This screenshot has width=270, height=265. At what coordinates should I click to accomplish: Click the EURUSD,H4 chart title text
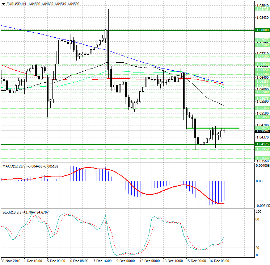tap(16, 4)
